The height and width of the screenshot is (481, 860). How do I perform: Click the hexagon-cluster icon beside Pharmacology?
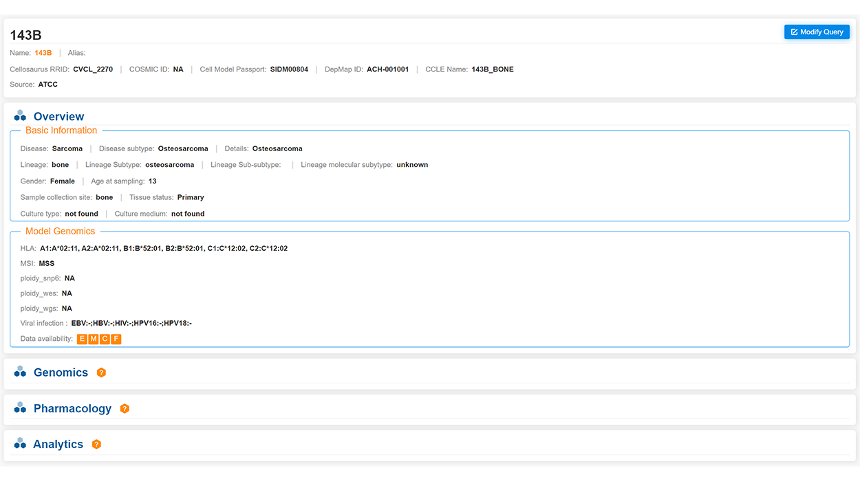click(20, 407)
